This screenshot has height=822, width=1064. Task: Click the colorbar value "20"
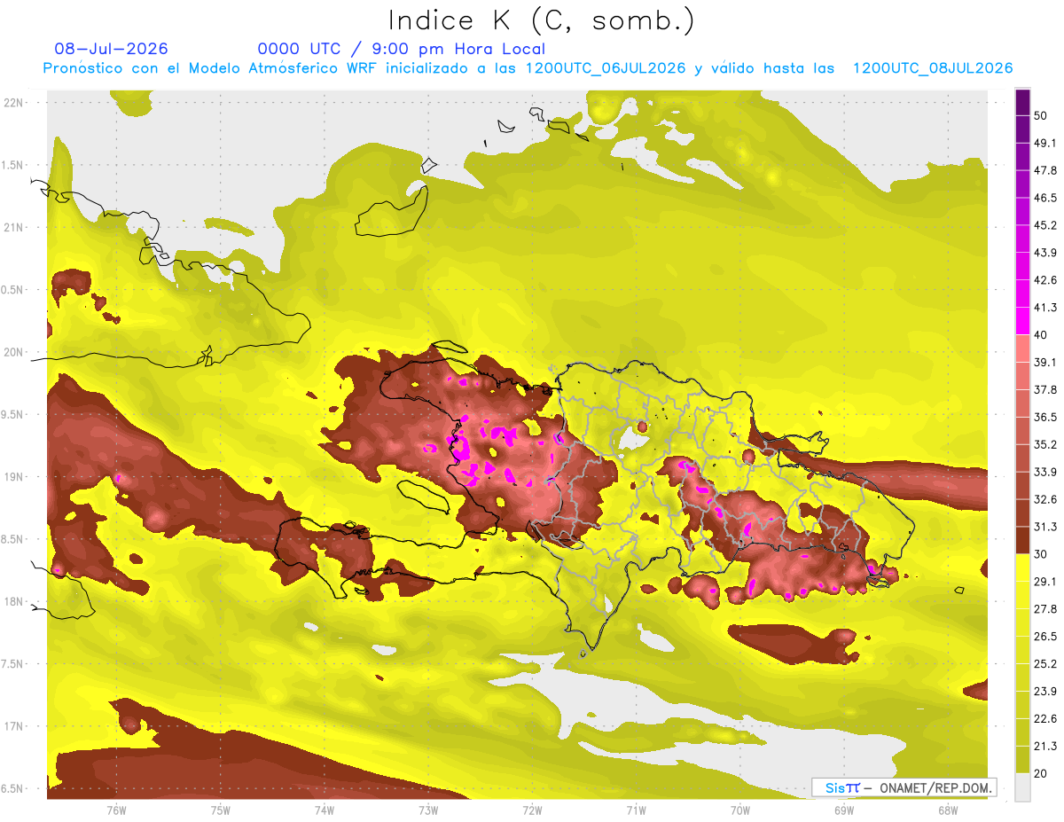point(1041,773)
